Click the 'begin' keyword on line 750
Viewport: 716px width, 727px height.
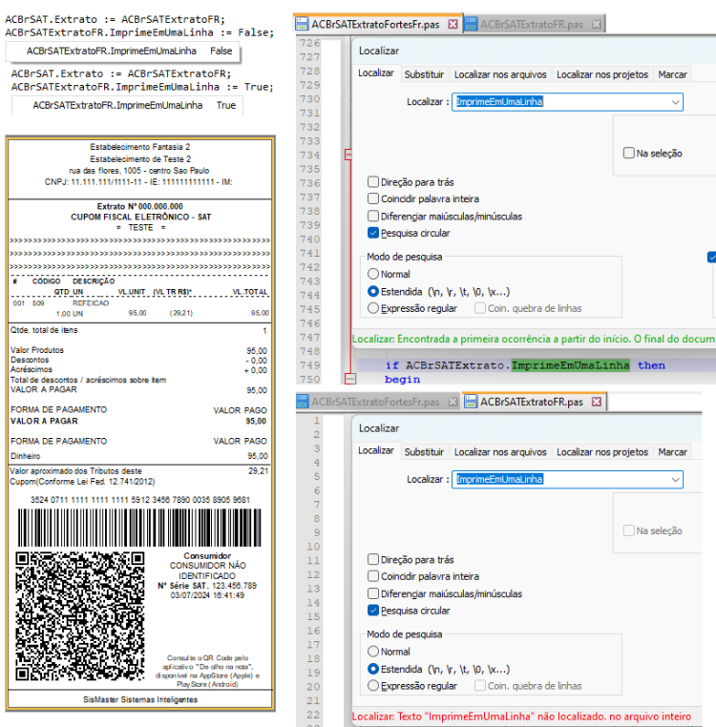pos(402,380)
